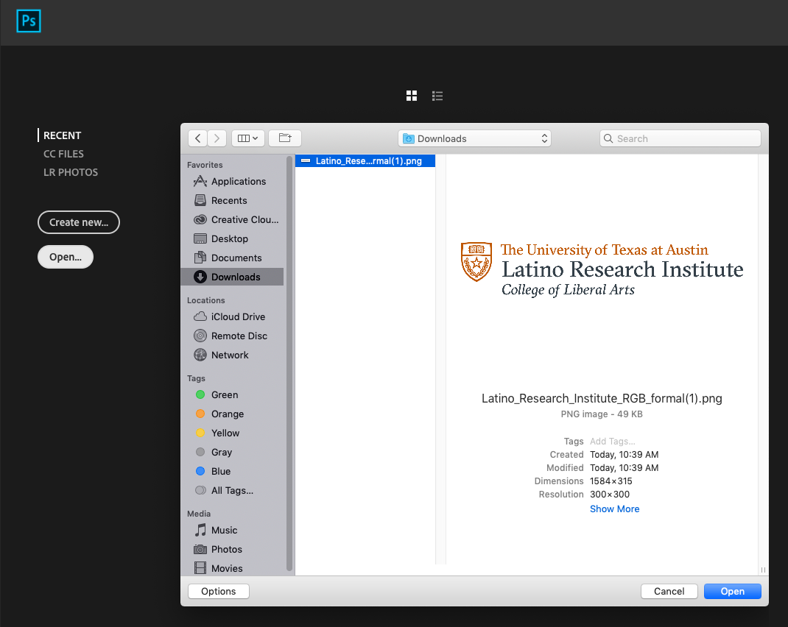Screen dimensions: 788x627
Task: Click the Photoshop Ps logo icon
Action: 29,21
